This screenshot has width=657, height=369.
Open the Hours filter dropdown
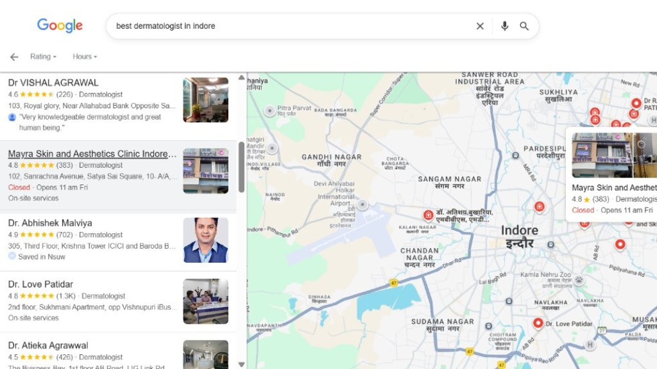coord(85,57)
